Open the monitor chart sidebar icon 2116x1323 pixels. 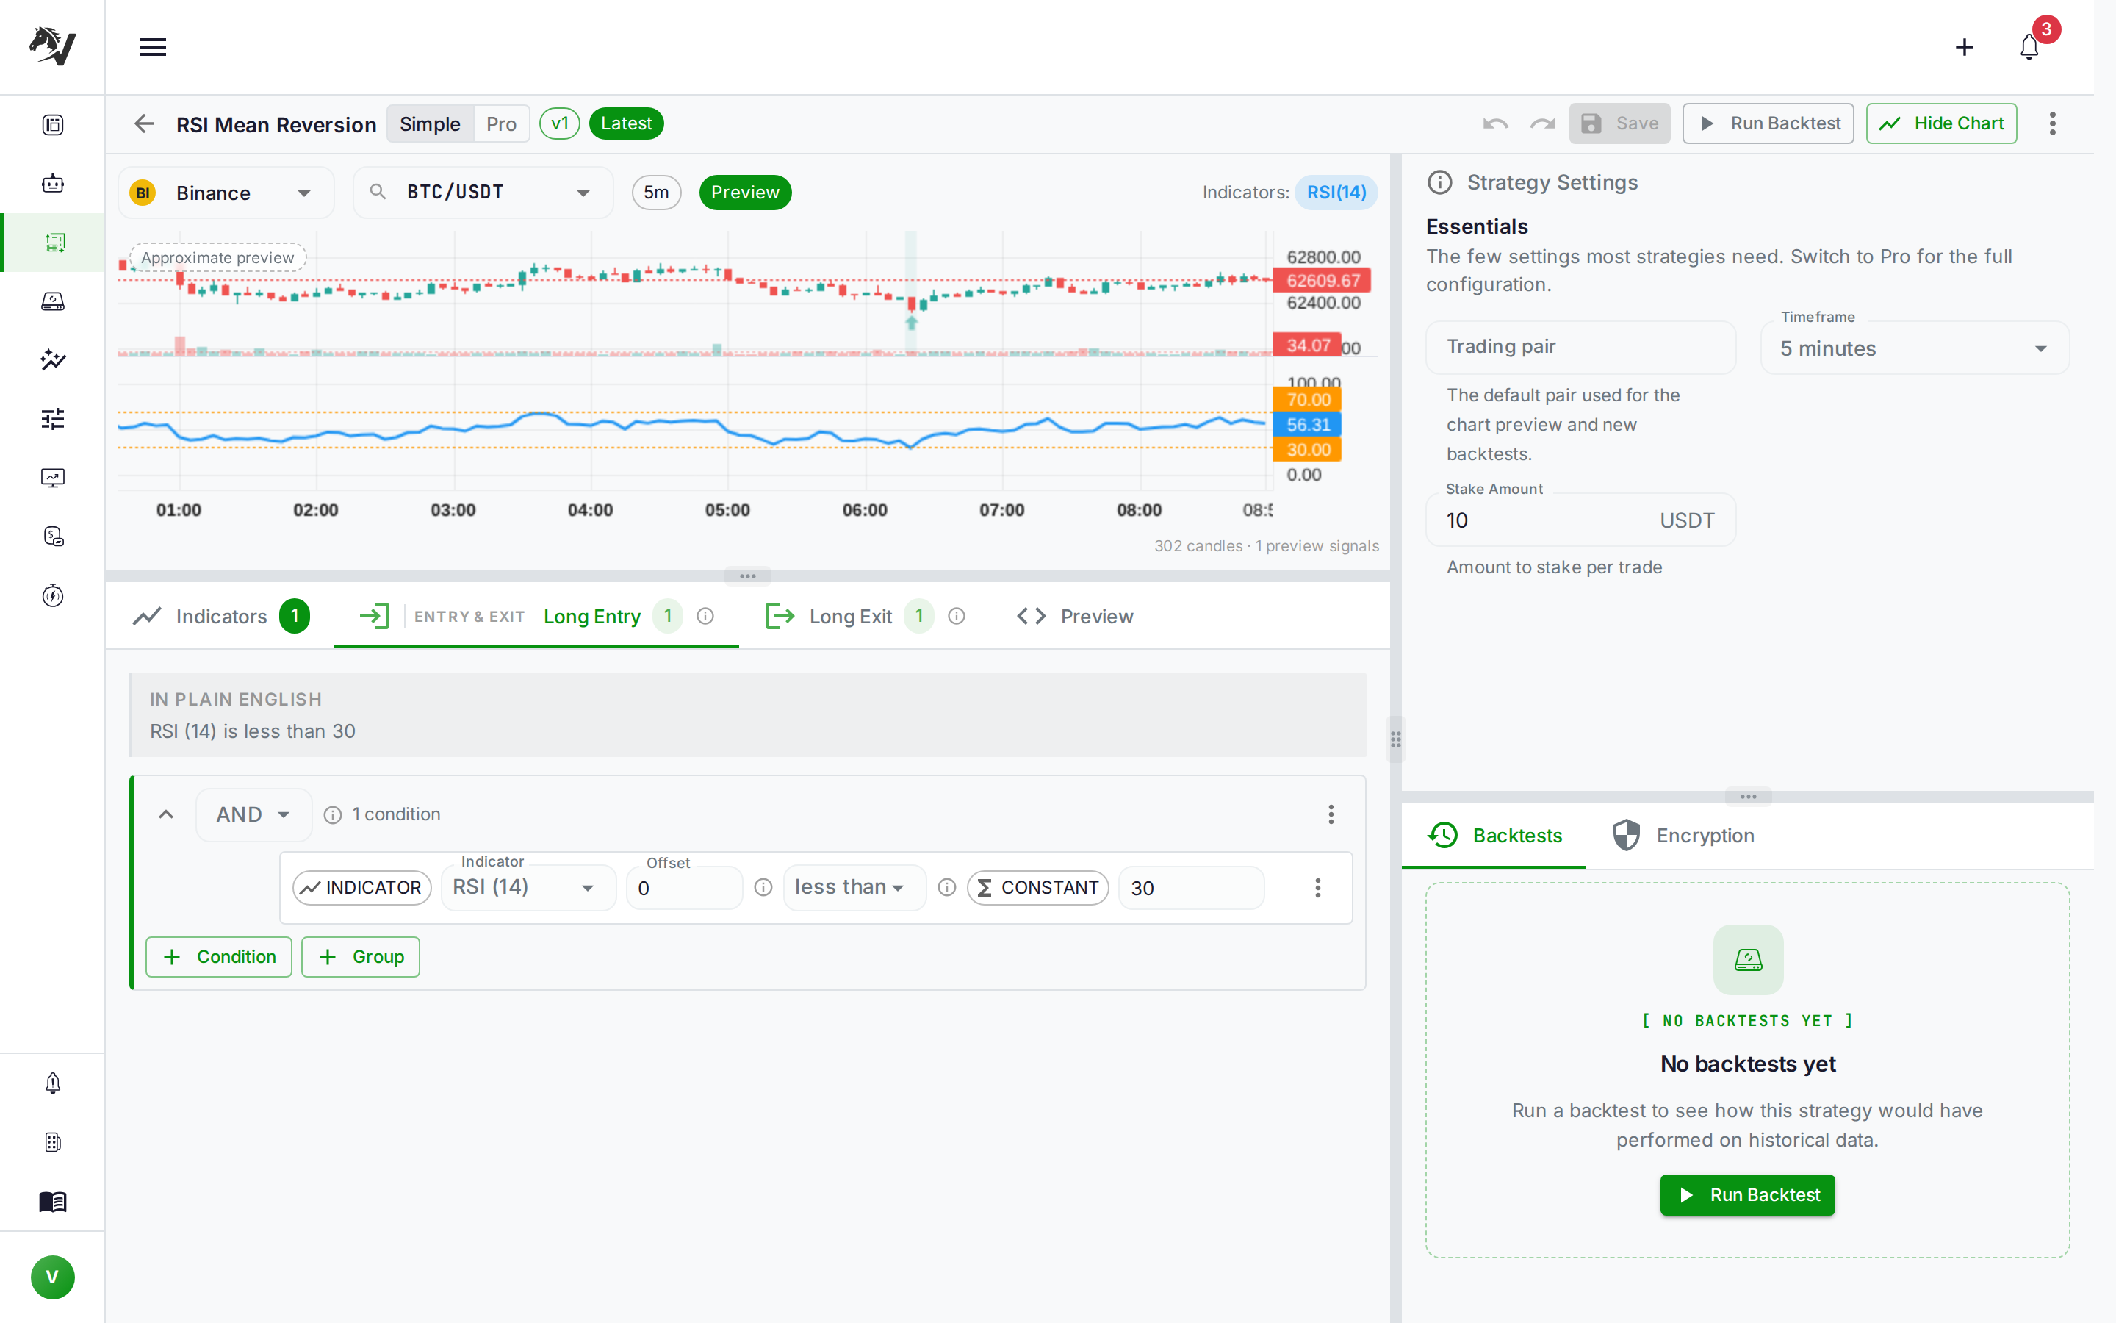(52, 478)
